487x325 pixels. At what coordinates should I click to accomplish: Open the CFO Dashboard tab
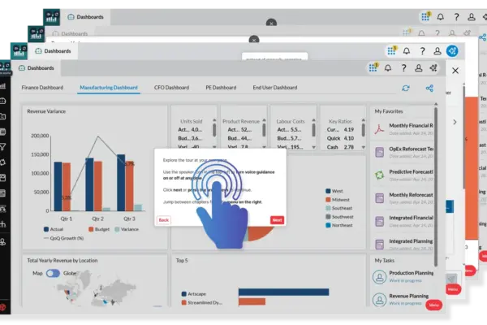point(171,88)
